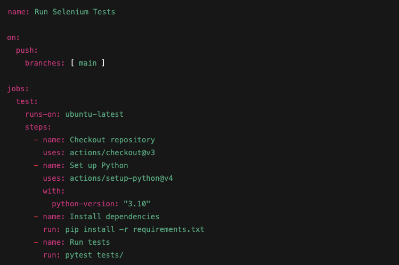399x265 pixels.
Task: Click the workflow title 'Run Selenium Tests'
Action: click(x=75, y=12)
